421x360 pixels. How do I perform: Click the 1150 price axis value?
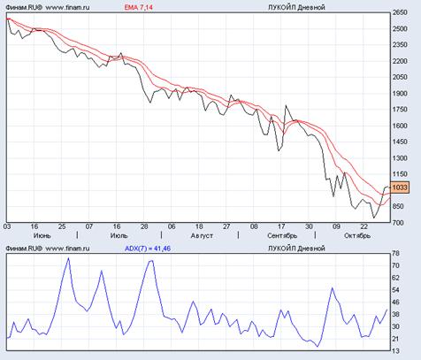click(400, 174)
